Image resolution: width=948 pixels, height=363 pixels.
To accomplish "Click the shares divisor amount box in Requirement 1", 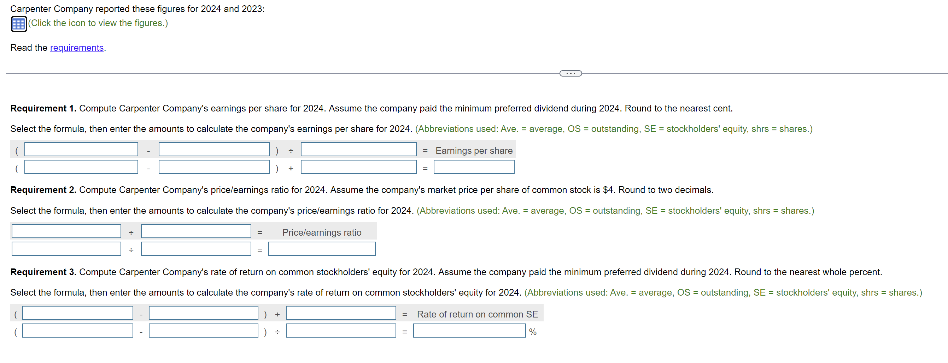I will 358,167.
